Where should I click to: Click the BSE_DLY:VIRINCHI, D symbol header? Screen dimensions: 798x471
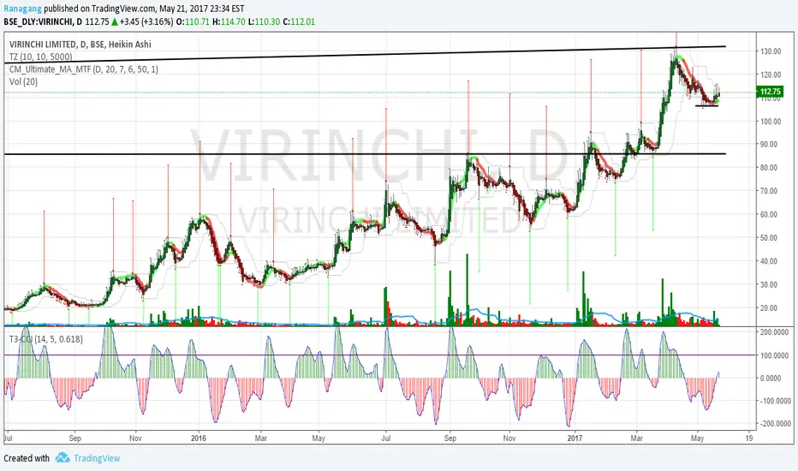pyautogui.click(x=43, y=22)
